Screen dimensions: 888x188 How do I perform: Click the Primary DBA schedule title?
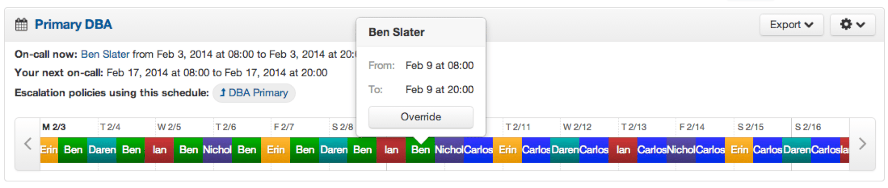[x=73, y=24]
